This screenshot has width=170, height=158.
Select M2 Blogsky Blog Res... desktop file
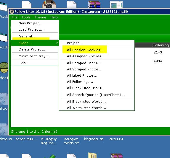49,141
